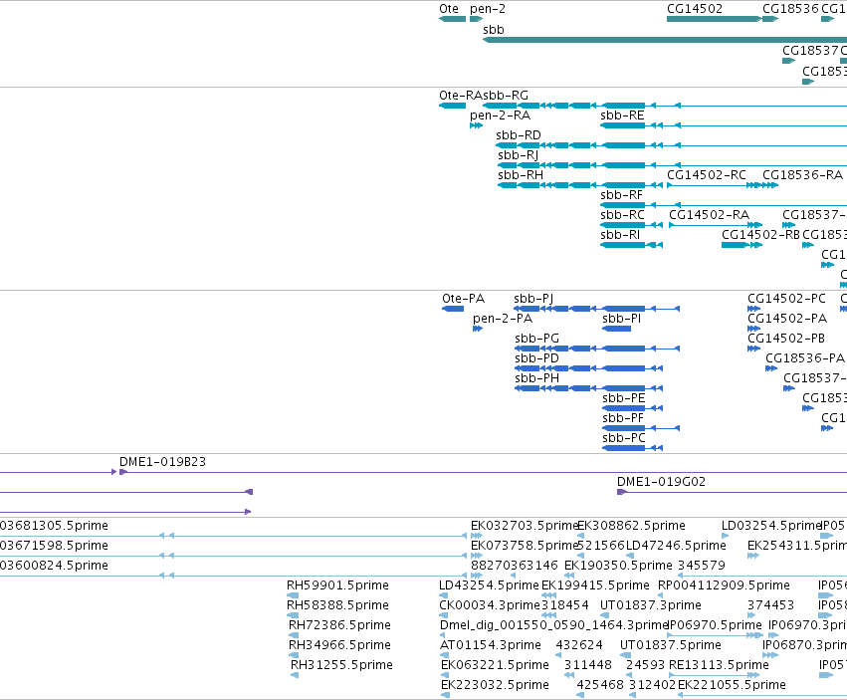
Task: Select the RH59901.5prime EST
Action: (291, 595)
